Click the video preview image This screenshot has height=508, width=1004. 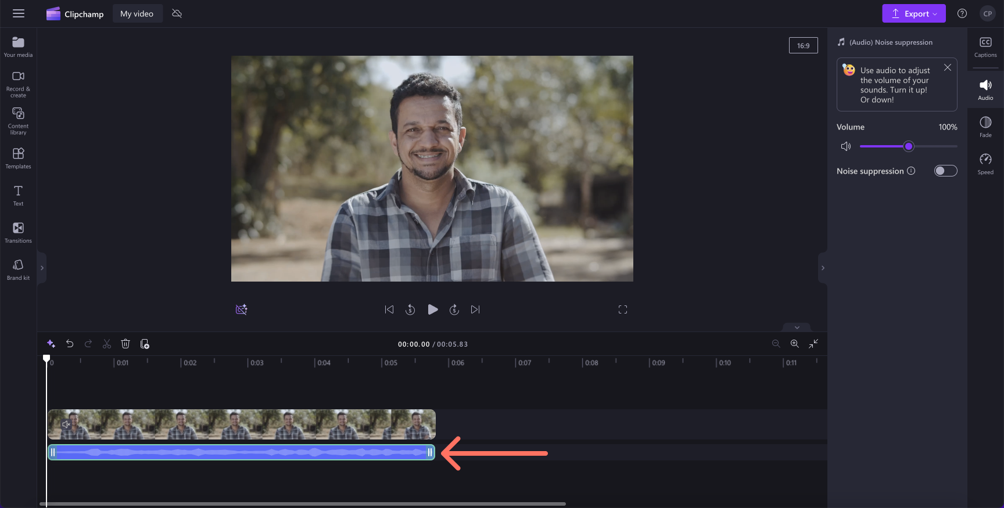pos(432,168)
